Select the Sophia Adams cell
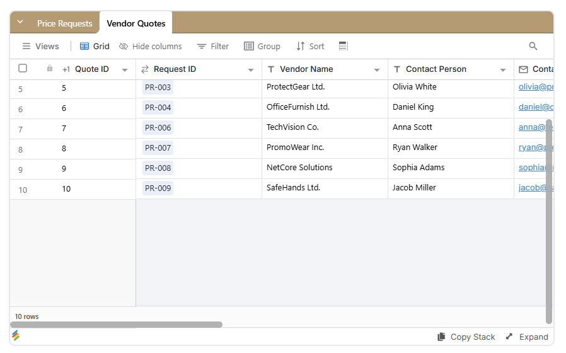566x353 pixels. point(451,169)
